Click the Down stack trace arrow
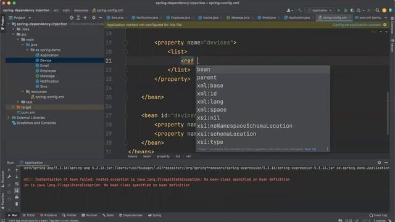The image size is (395, 222). point(17,177)
